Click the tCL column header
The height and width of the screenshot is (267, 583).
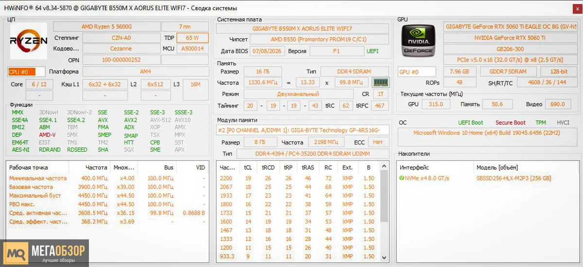click(x=248, y=168)
